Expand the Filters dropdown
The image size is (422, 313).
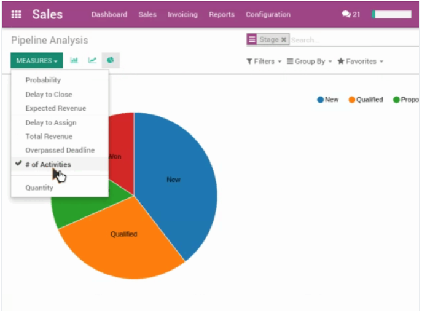264,61
